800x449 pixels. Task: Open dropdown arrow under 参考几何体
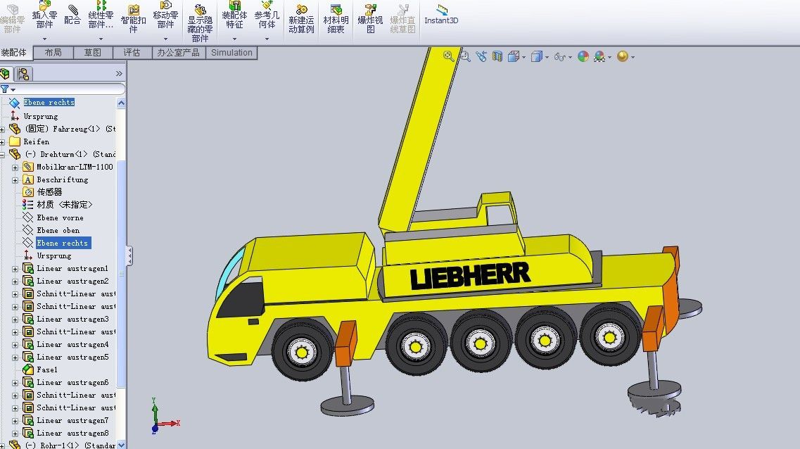click(x=267, y=39)
